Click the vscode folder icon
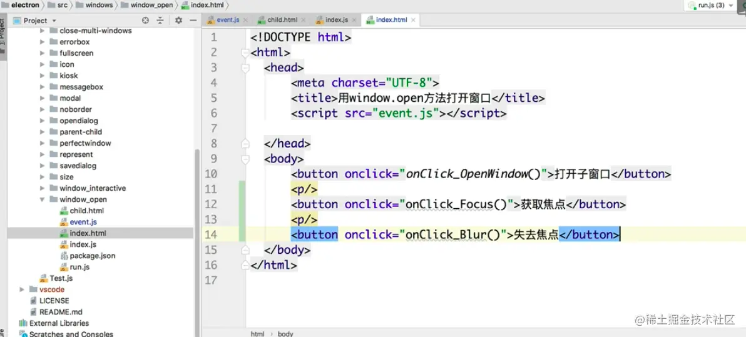The image size is (746, 337). 33,289
